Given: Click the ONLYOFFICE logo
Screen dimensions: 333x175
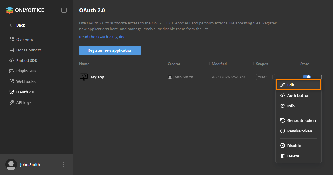Looking at the screenshot, I should coord(25,10).
